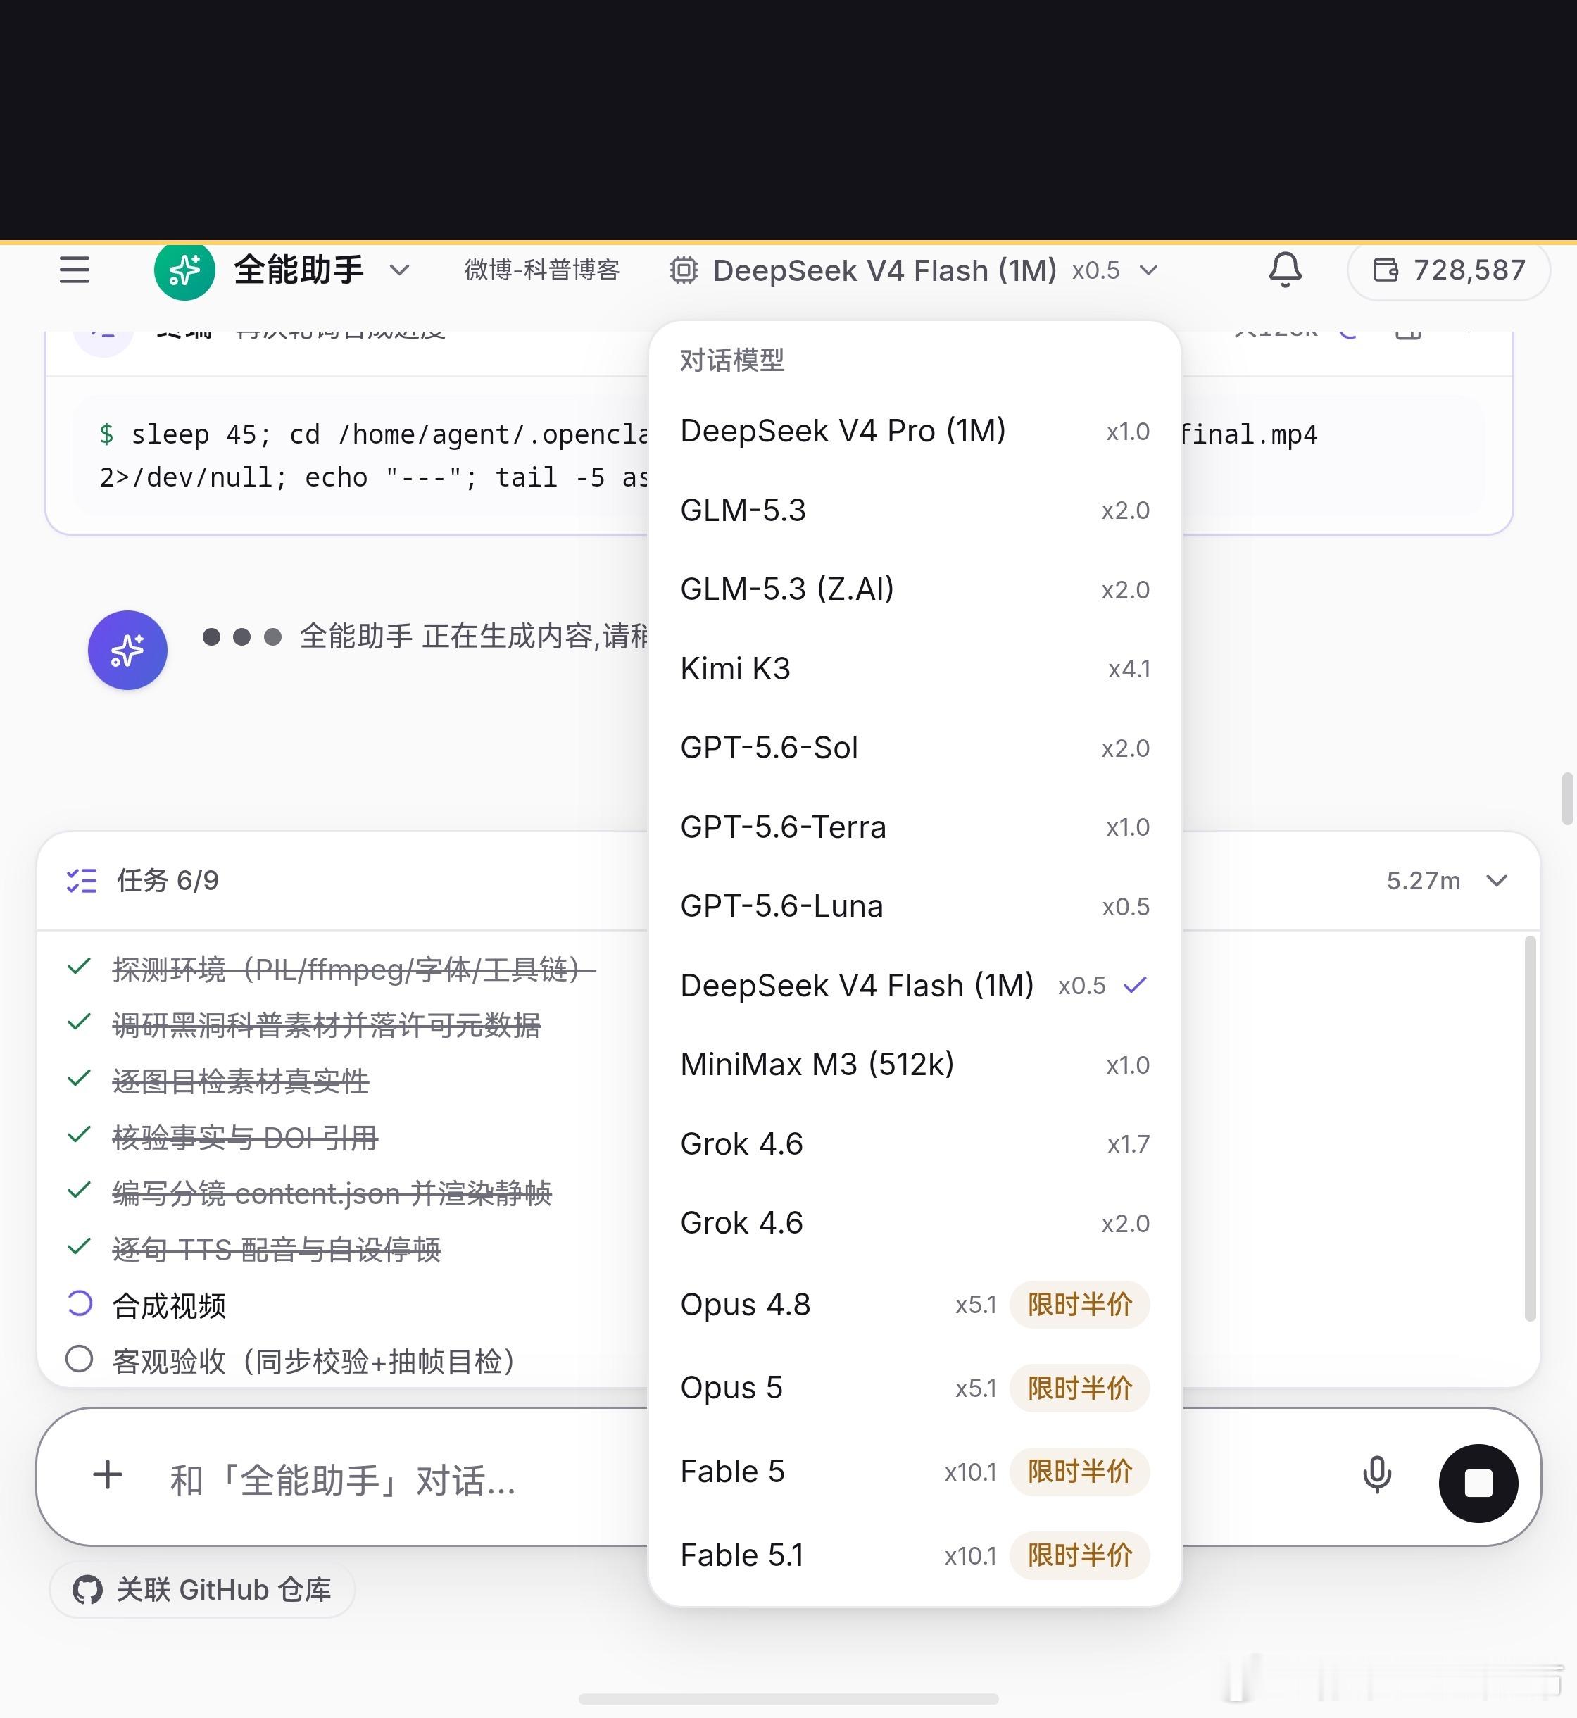This screenshot has height=1718, width=1577.
Task: Click completed task 逐句 TTS 配音 checkmark
Action: tap(79, 1247)
